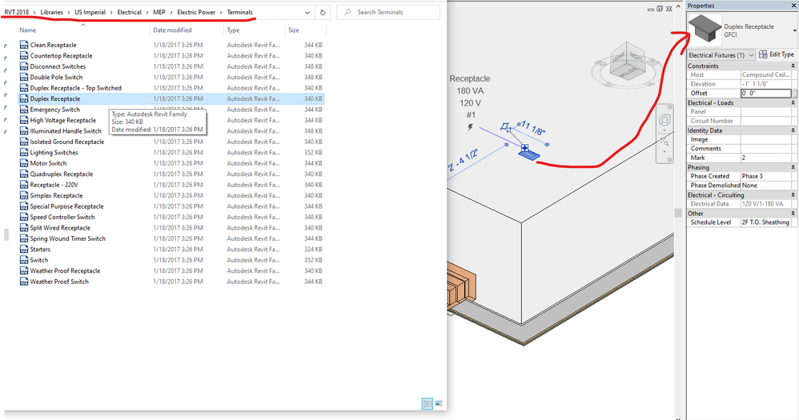The image size is (799, 420).
Task: Select the Spring Wound Timer Switch file
Action: [68, 238]
